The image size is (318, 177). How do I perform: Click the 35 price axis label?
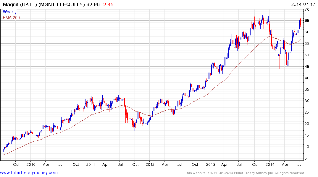[x=307, y=89]
